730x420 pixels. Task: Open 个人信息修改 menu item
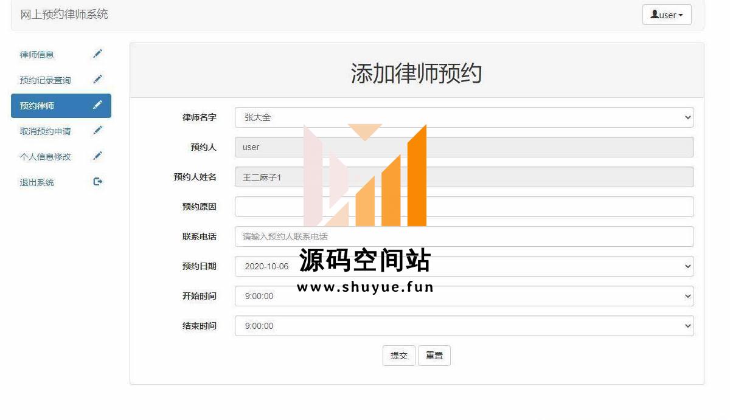61,157
